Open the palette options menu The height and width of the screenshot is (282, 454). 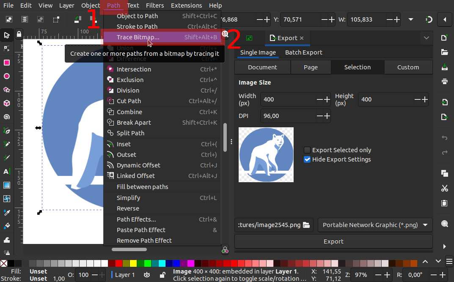(x=449, y=261)
